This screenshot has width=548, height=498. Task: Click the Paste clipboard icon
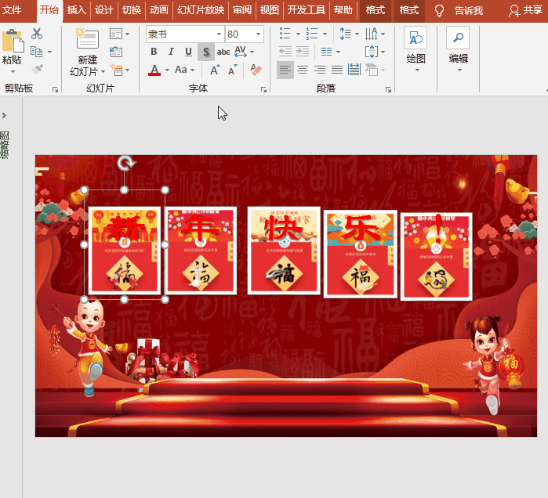coord(13,41)
